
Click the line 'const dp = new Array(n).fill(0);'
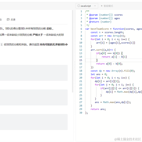(x=113, y=71)
